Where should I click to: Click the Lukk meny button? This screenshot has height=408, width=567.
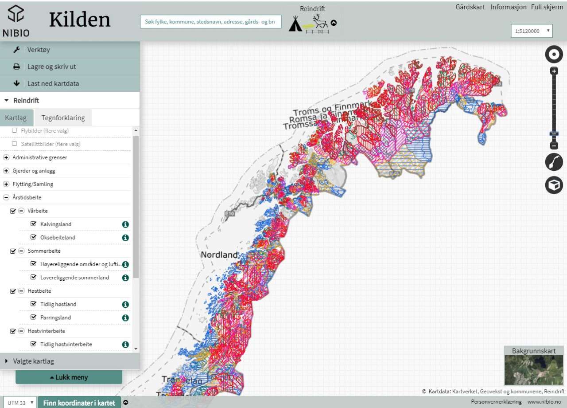[x=69, y=377]
